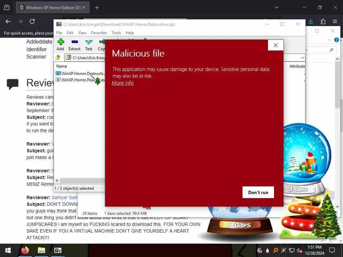Click the water drop tray icon
Image resolution: width=343 pixels, height=257 pixels.
[x=268, y=250]
